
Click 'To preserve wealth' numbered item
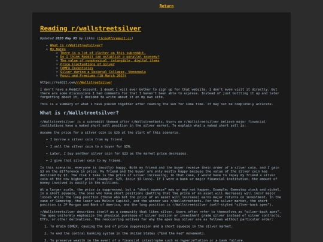coord(147,240)
